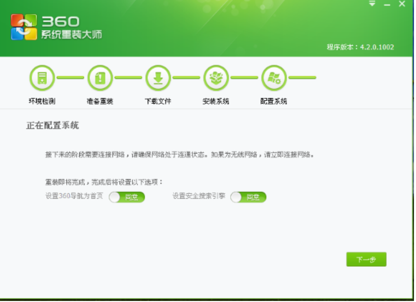Click the 程序版本 4.2.0.1002 text
The image size is (416, 302).
pyautogui.click(x=360, y=47)
